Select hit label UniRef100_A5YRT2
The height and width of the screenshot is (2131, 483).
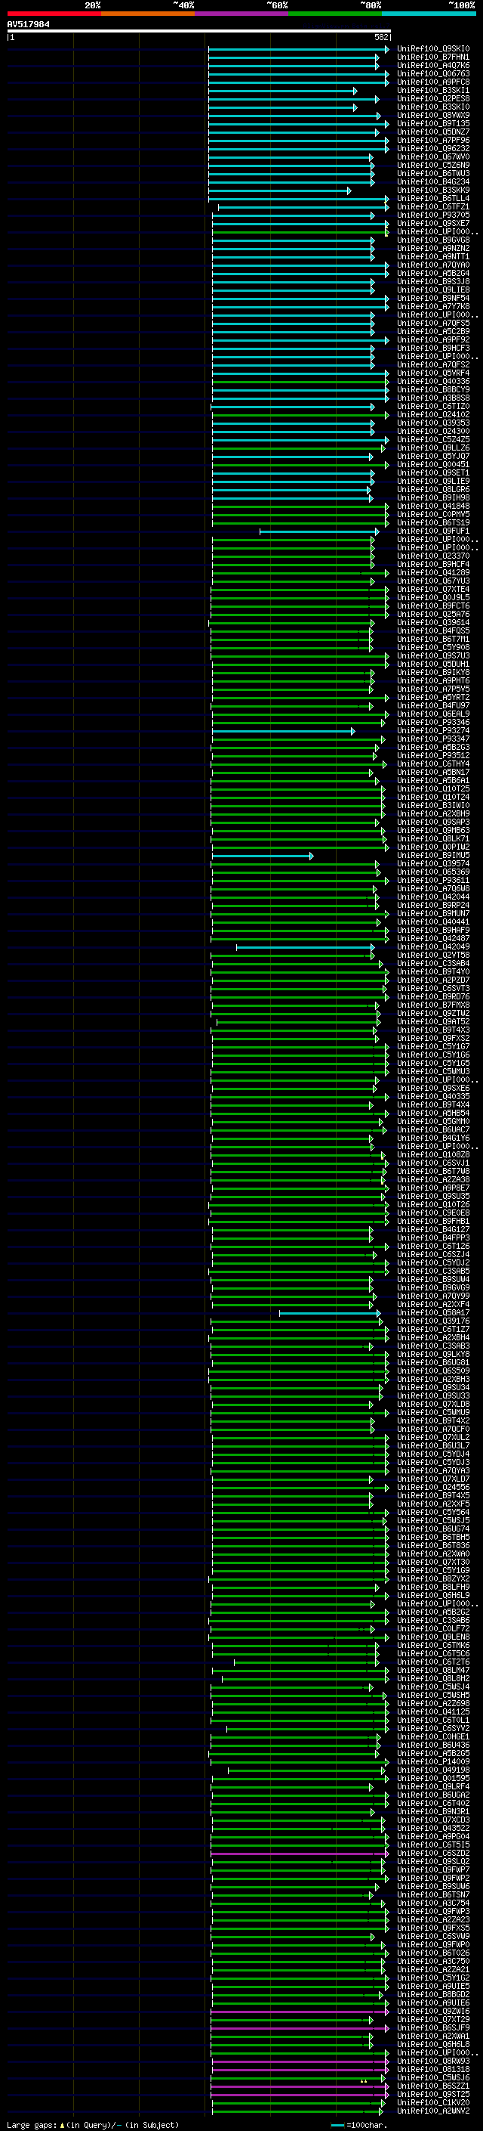[x=433, y=698]
